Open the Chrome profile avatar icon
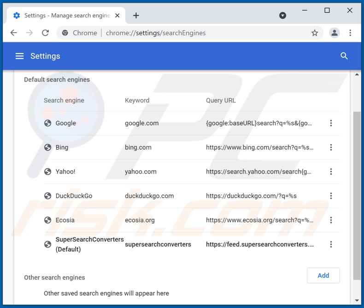 coord(335,33)
